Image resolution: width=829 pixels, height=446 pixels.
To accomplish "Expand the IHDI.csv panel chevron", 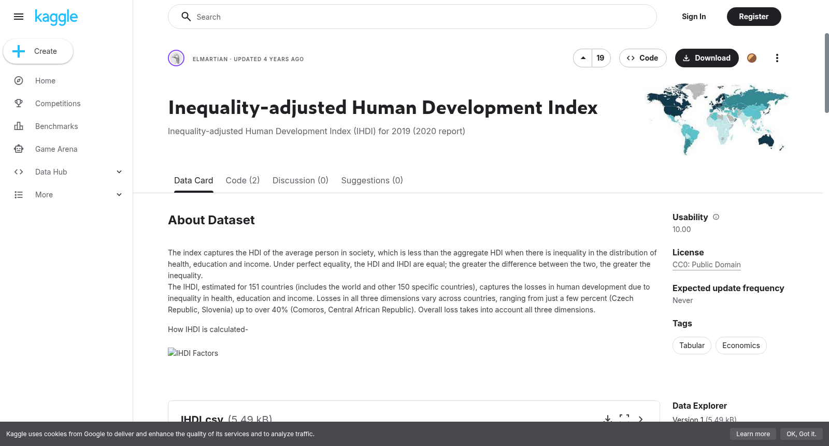I will click(641, 419).
